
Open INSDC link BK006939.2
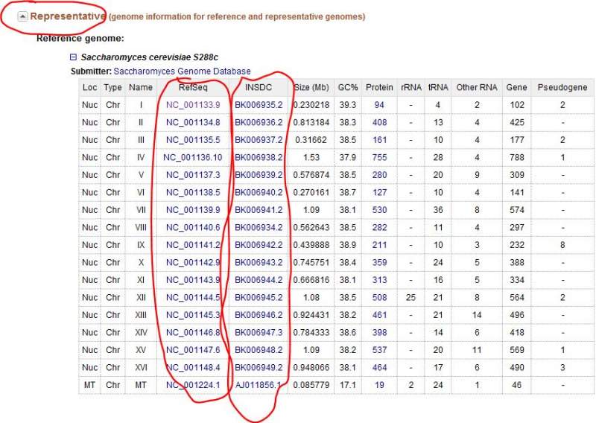[259, 175]
